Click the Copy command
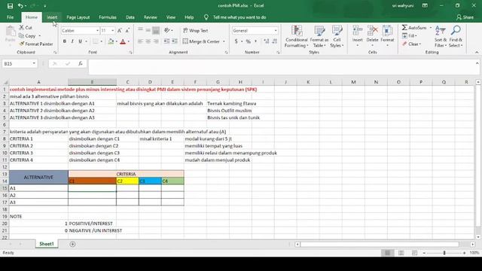This screenshot has width=482, height=271. click(x=28, y=36)
